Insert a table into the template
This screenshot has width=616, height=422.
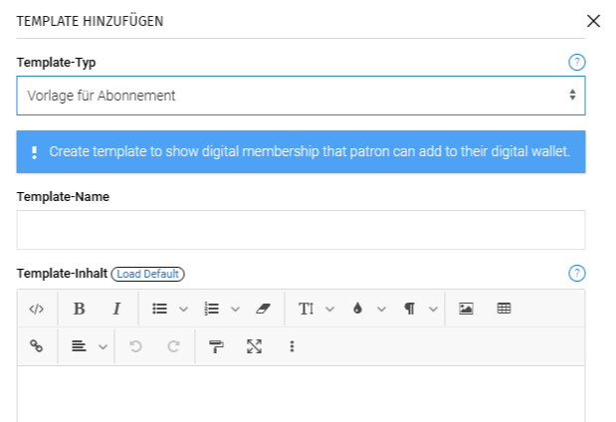504,309
